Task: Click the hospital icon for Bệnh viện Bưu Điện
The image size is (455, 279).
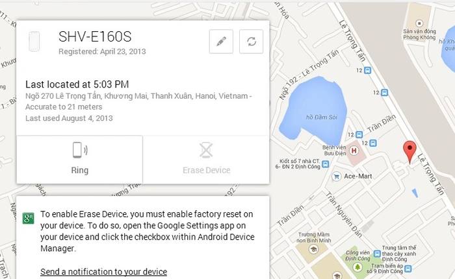Action: point(354,151)
